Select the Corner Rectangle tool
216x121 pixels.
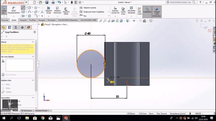pos(23,12)
